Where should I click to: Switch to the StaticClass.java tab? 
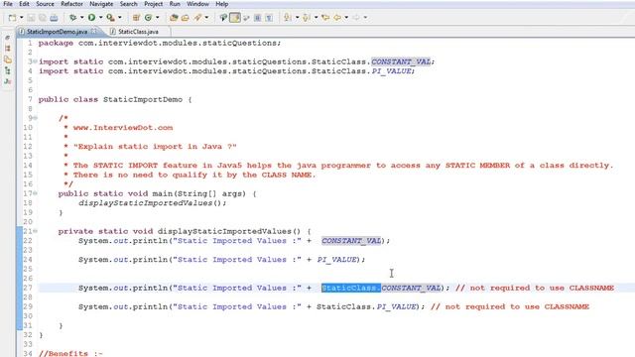pyautogui.click(x=138, y=31)
